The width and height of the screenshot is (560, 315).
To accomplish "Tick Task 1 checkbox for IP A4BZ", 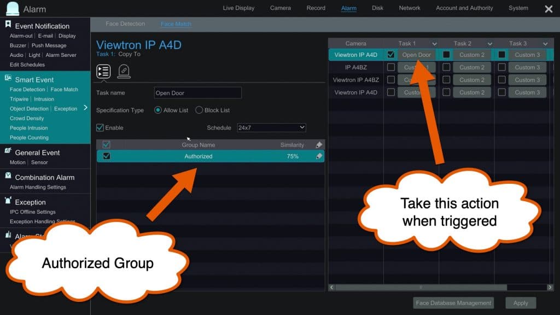I will coord(390,67).
